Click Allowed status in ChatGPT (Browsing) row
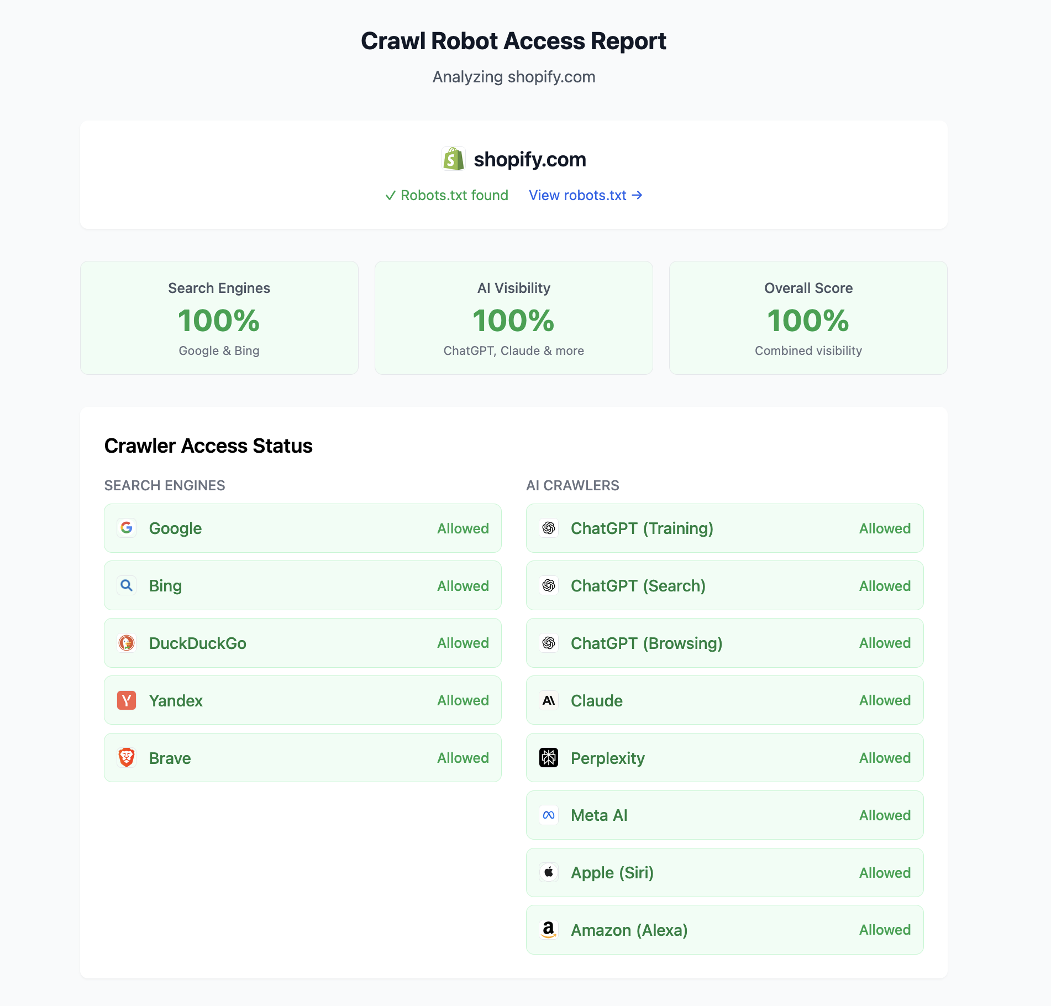 tap(885, 643)
